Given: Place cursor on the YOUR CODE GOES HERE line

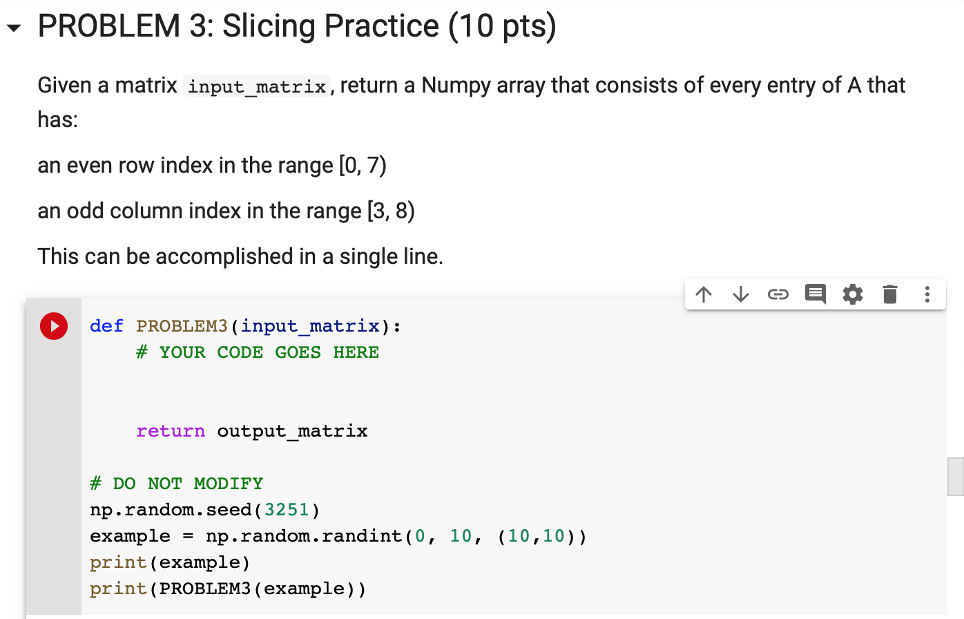Looking at the screenshot, I should click(x=259, y=352).
